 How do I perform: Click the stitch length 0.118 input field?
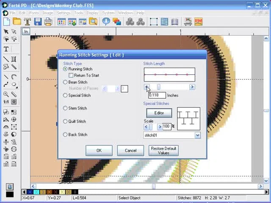tap(156, 95)
